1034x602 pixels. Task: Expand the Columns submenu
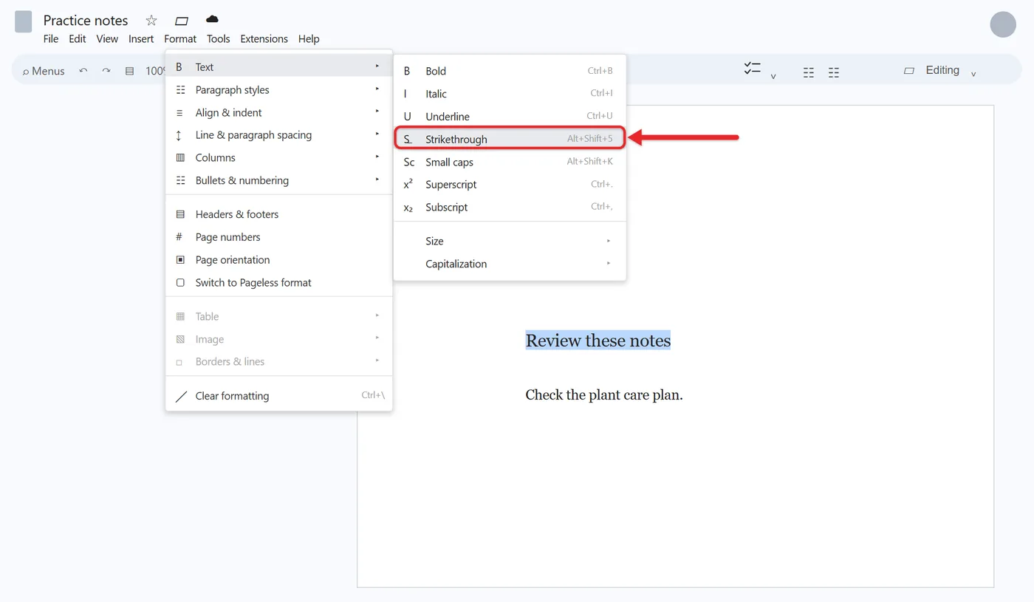(278, 157)
